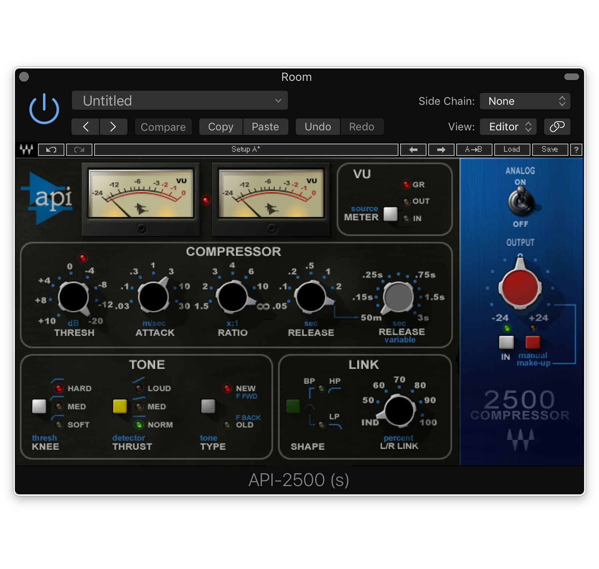
Task: Click the HP shape LED indicator
Action: [321, 388]
